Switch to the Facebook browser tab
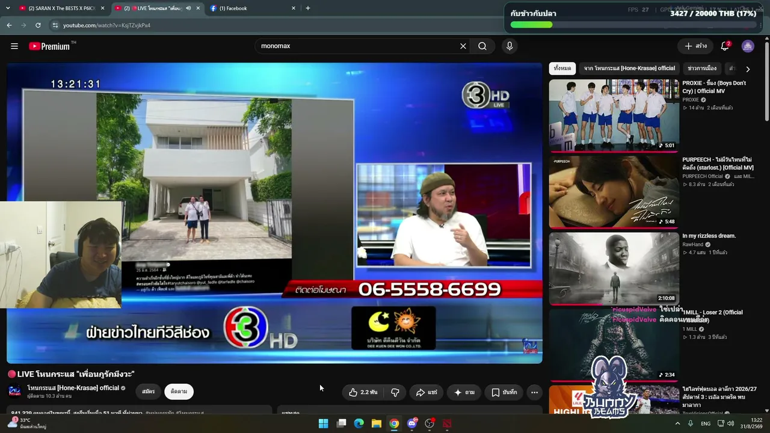The width and height of the screenshot is (770, 433). [x=253, y=8]
